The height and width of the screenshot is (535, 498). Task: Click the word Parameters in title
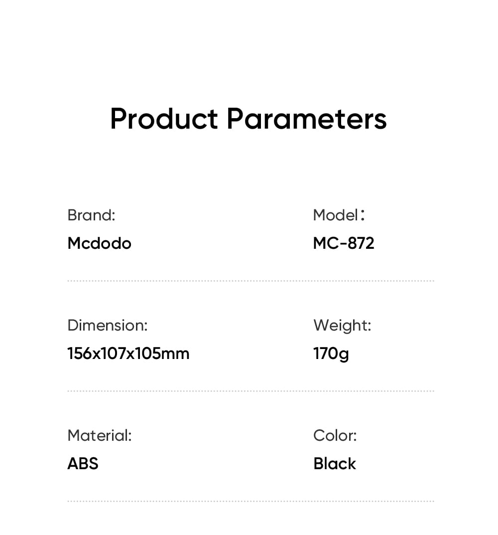tap(307, 119)
